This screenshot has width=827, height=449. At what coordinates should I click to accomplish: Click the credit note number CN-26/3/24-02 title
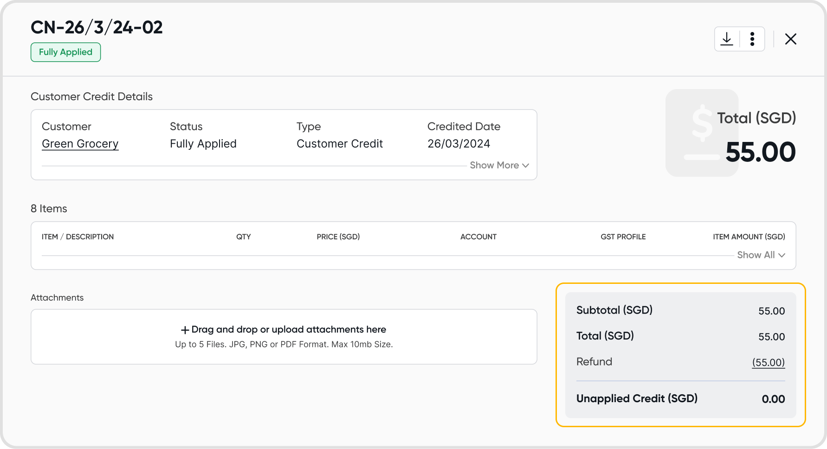(x=97, y=27)
